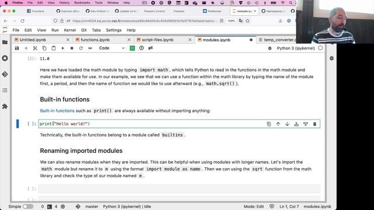
Task: Click Python 3 (ipykernel) | Idle status text
Action: 127,206
